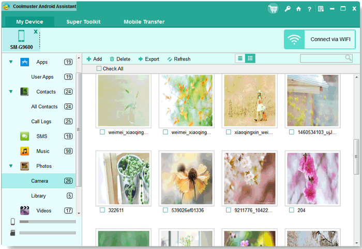Open the feedback notes icon
Screen dimensions: 362x249
(x=321, y=9)
